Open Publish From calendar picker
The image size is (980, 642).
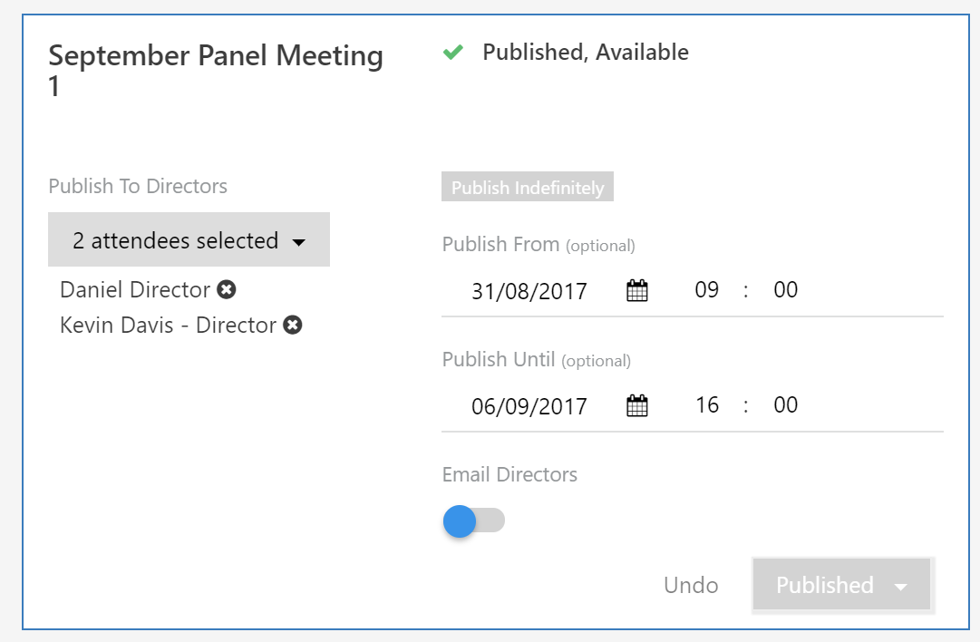[637, 291]
